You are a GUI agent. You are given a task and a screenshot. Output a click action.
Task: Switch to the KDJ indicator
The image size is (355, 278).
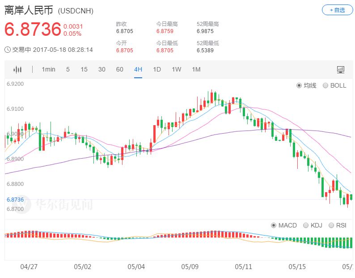pos(306,225)
